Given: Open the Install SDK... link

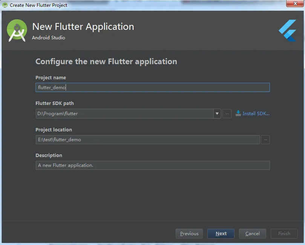Looking at the screenshot, I should pyautogui.click(x=256, y=113).
